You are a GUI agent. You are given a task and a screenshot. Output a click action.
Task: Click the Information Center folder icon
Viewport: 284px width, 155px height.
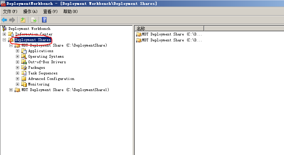[x=11, y=34]
